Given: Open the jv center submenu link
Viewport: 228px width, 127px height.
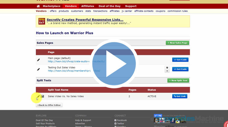Looking at the screenshot, I should (127, 11).
